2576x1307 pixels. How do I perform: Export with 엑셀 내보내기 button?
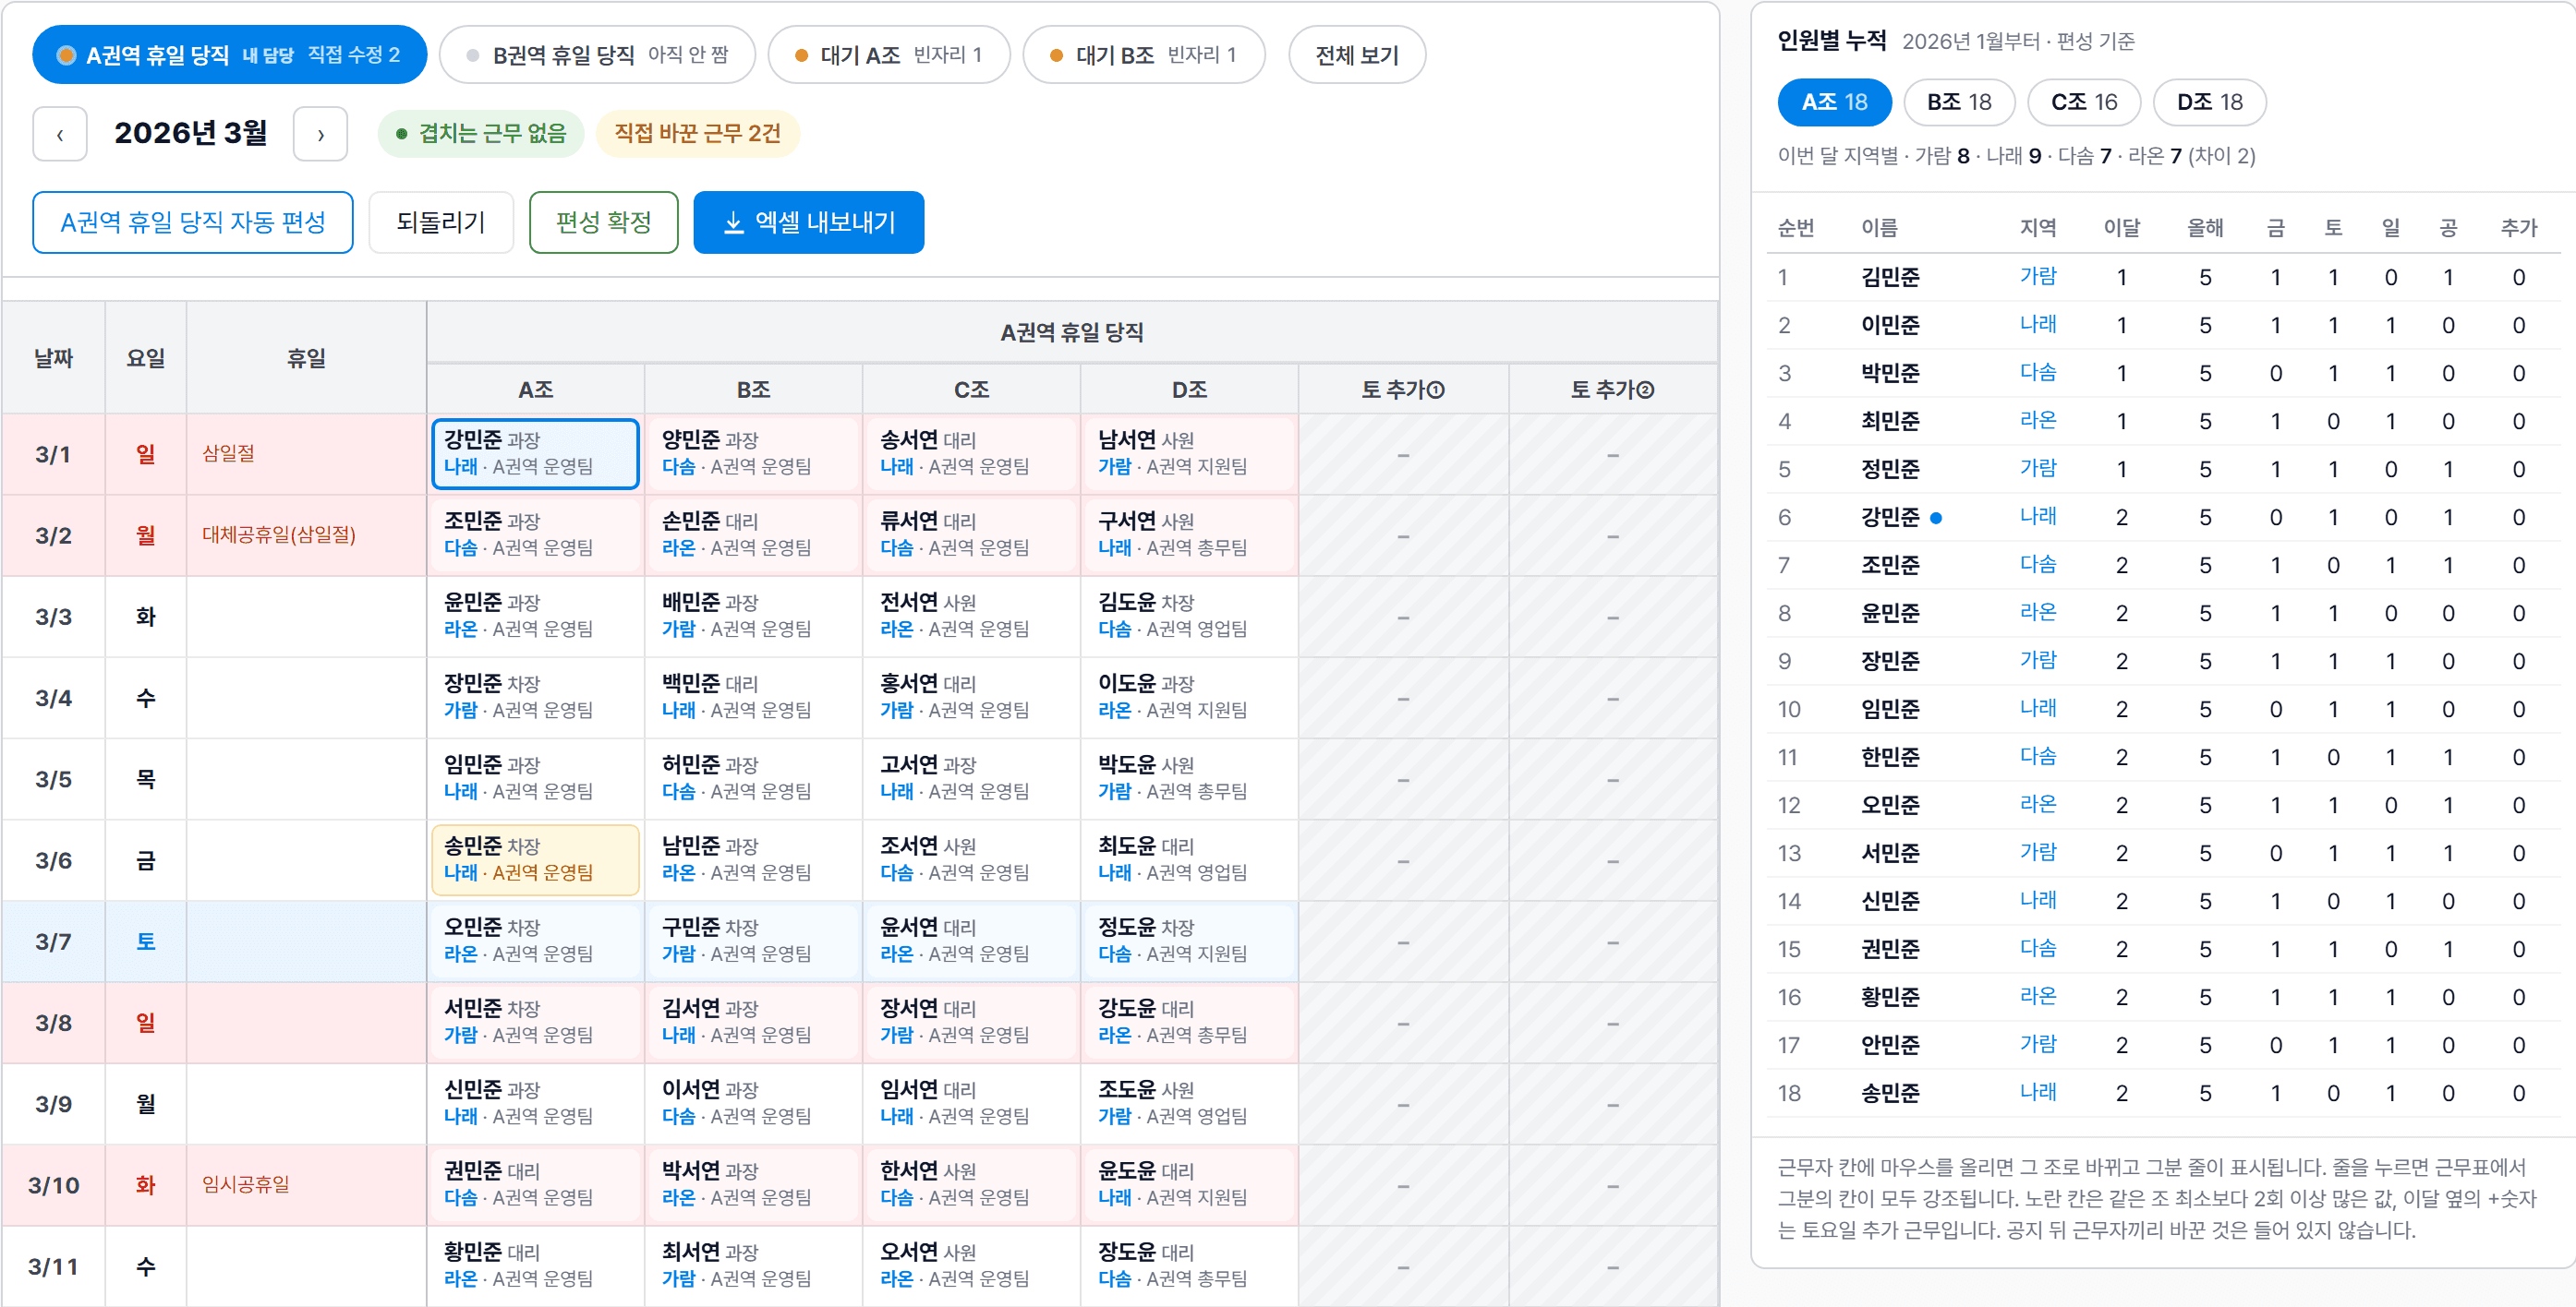(x=808, y=222)
